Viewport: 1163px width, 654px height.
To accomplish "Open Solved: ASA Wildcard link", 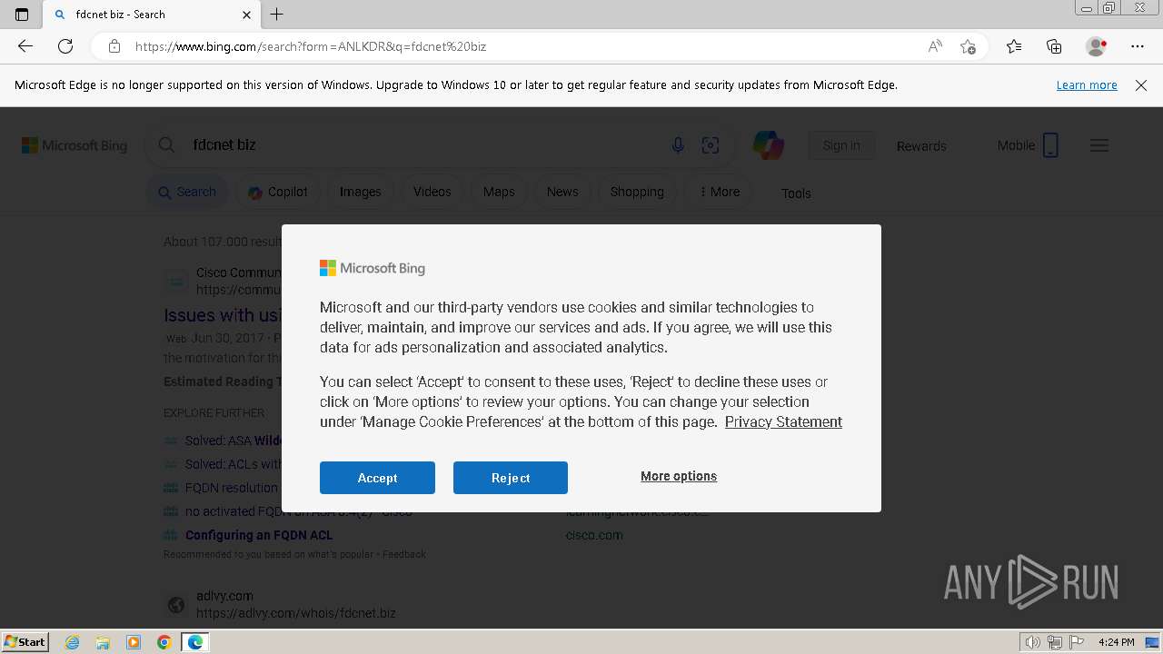I will (x=234, y=441).
